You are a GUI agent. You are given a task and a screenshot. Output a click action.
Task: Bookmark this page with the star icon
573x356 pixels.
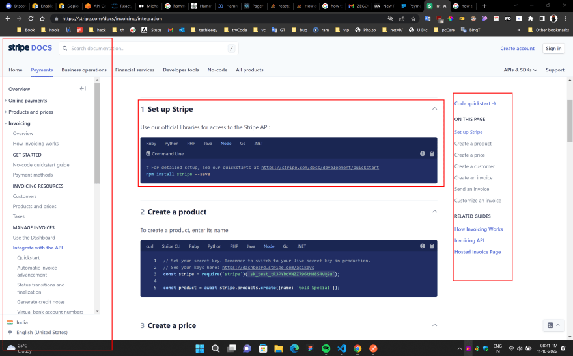pos(413,19)
